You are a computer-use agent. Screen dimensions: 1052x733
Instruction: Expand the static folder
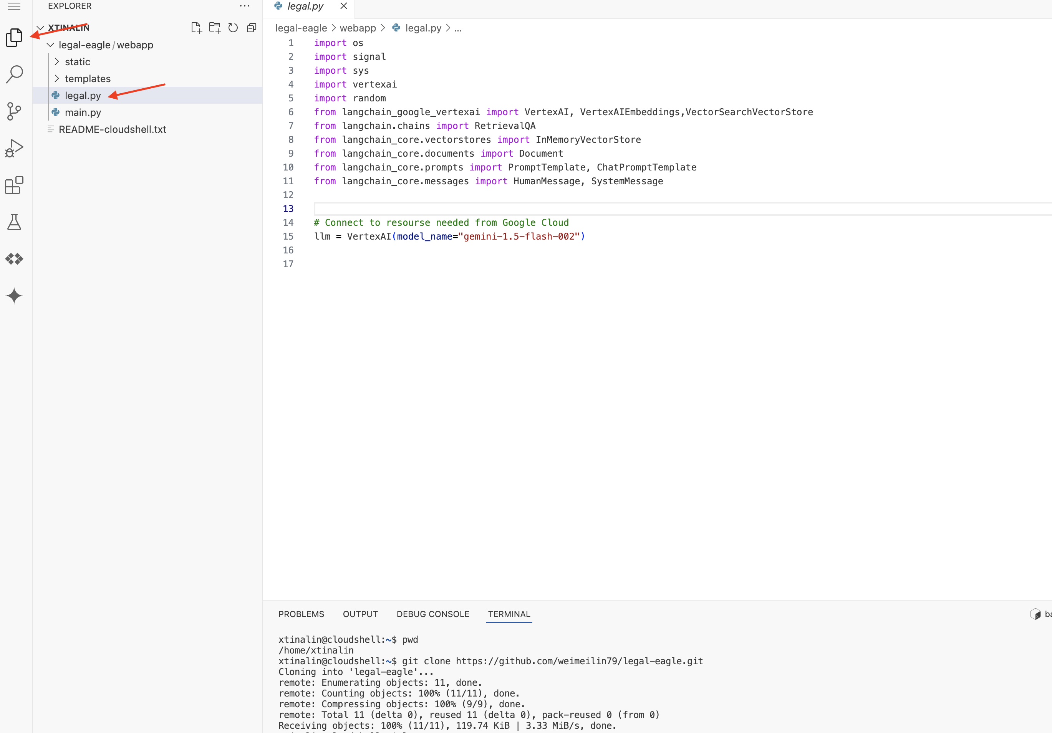(x=77, y=62)
